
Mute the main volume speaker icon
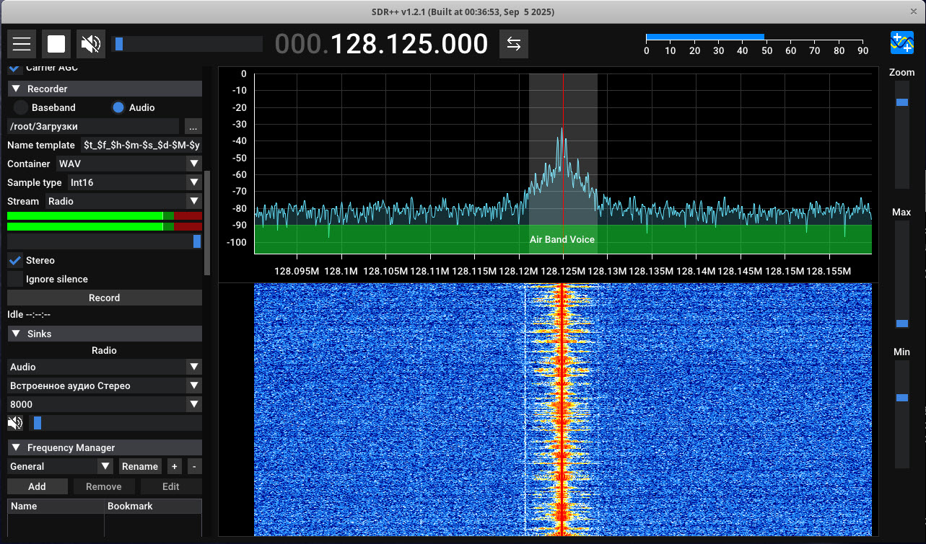pos(91,44)
